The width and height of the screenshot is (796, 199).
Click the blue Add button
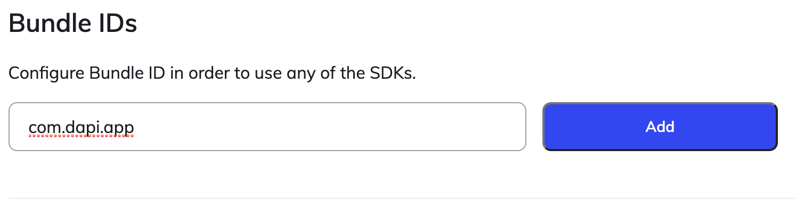[x=660, y=127]
